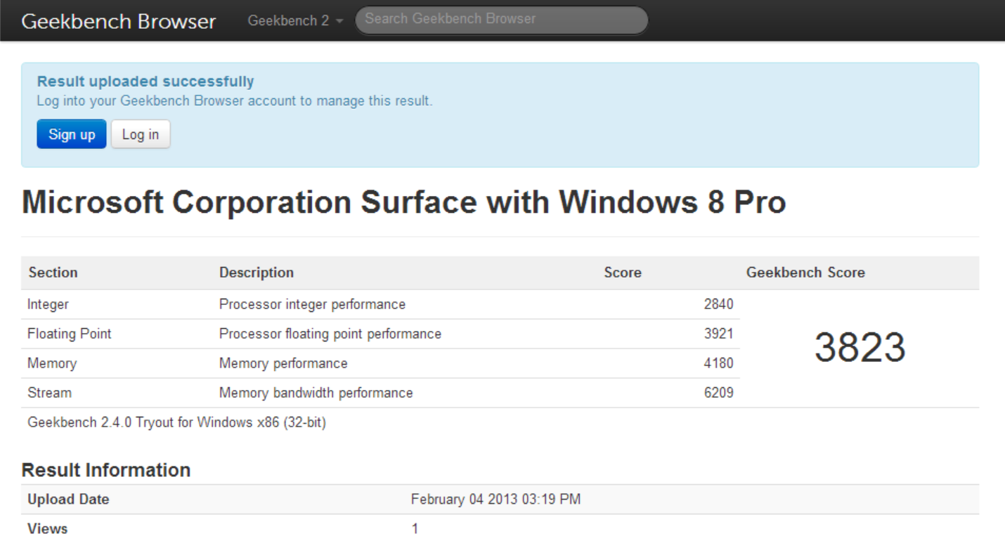
Task: Click the Description column header
Action: pyautogui.click(x=256, y=273)
